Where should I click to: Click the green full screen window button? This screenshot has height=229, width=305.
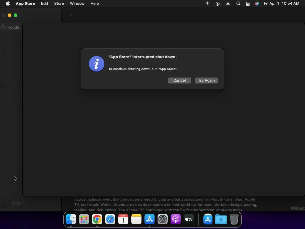(15, 15)
